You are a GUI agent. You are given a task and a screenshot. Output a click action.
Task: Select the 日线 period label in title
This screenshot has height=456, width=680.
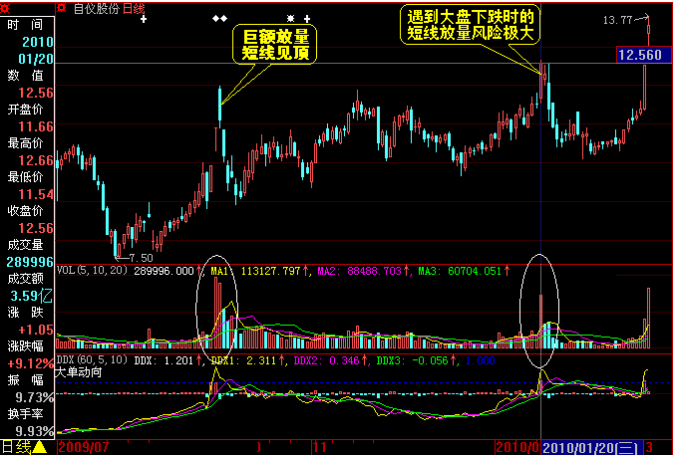click(x=134, y=8)
